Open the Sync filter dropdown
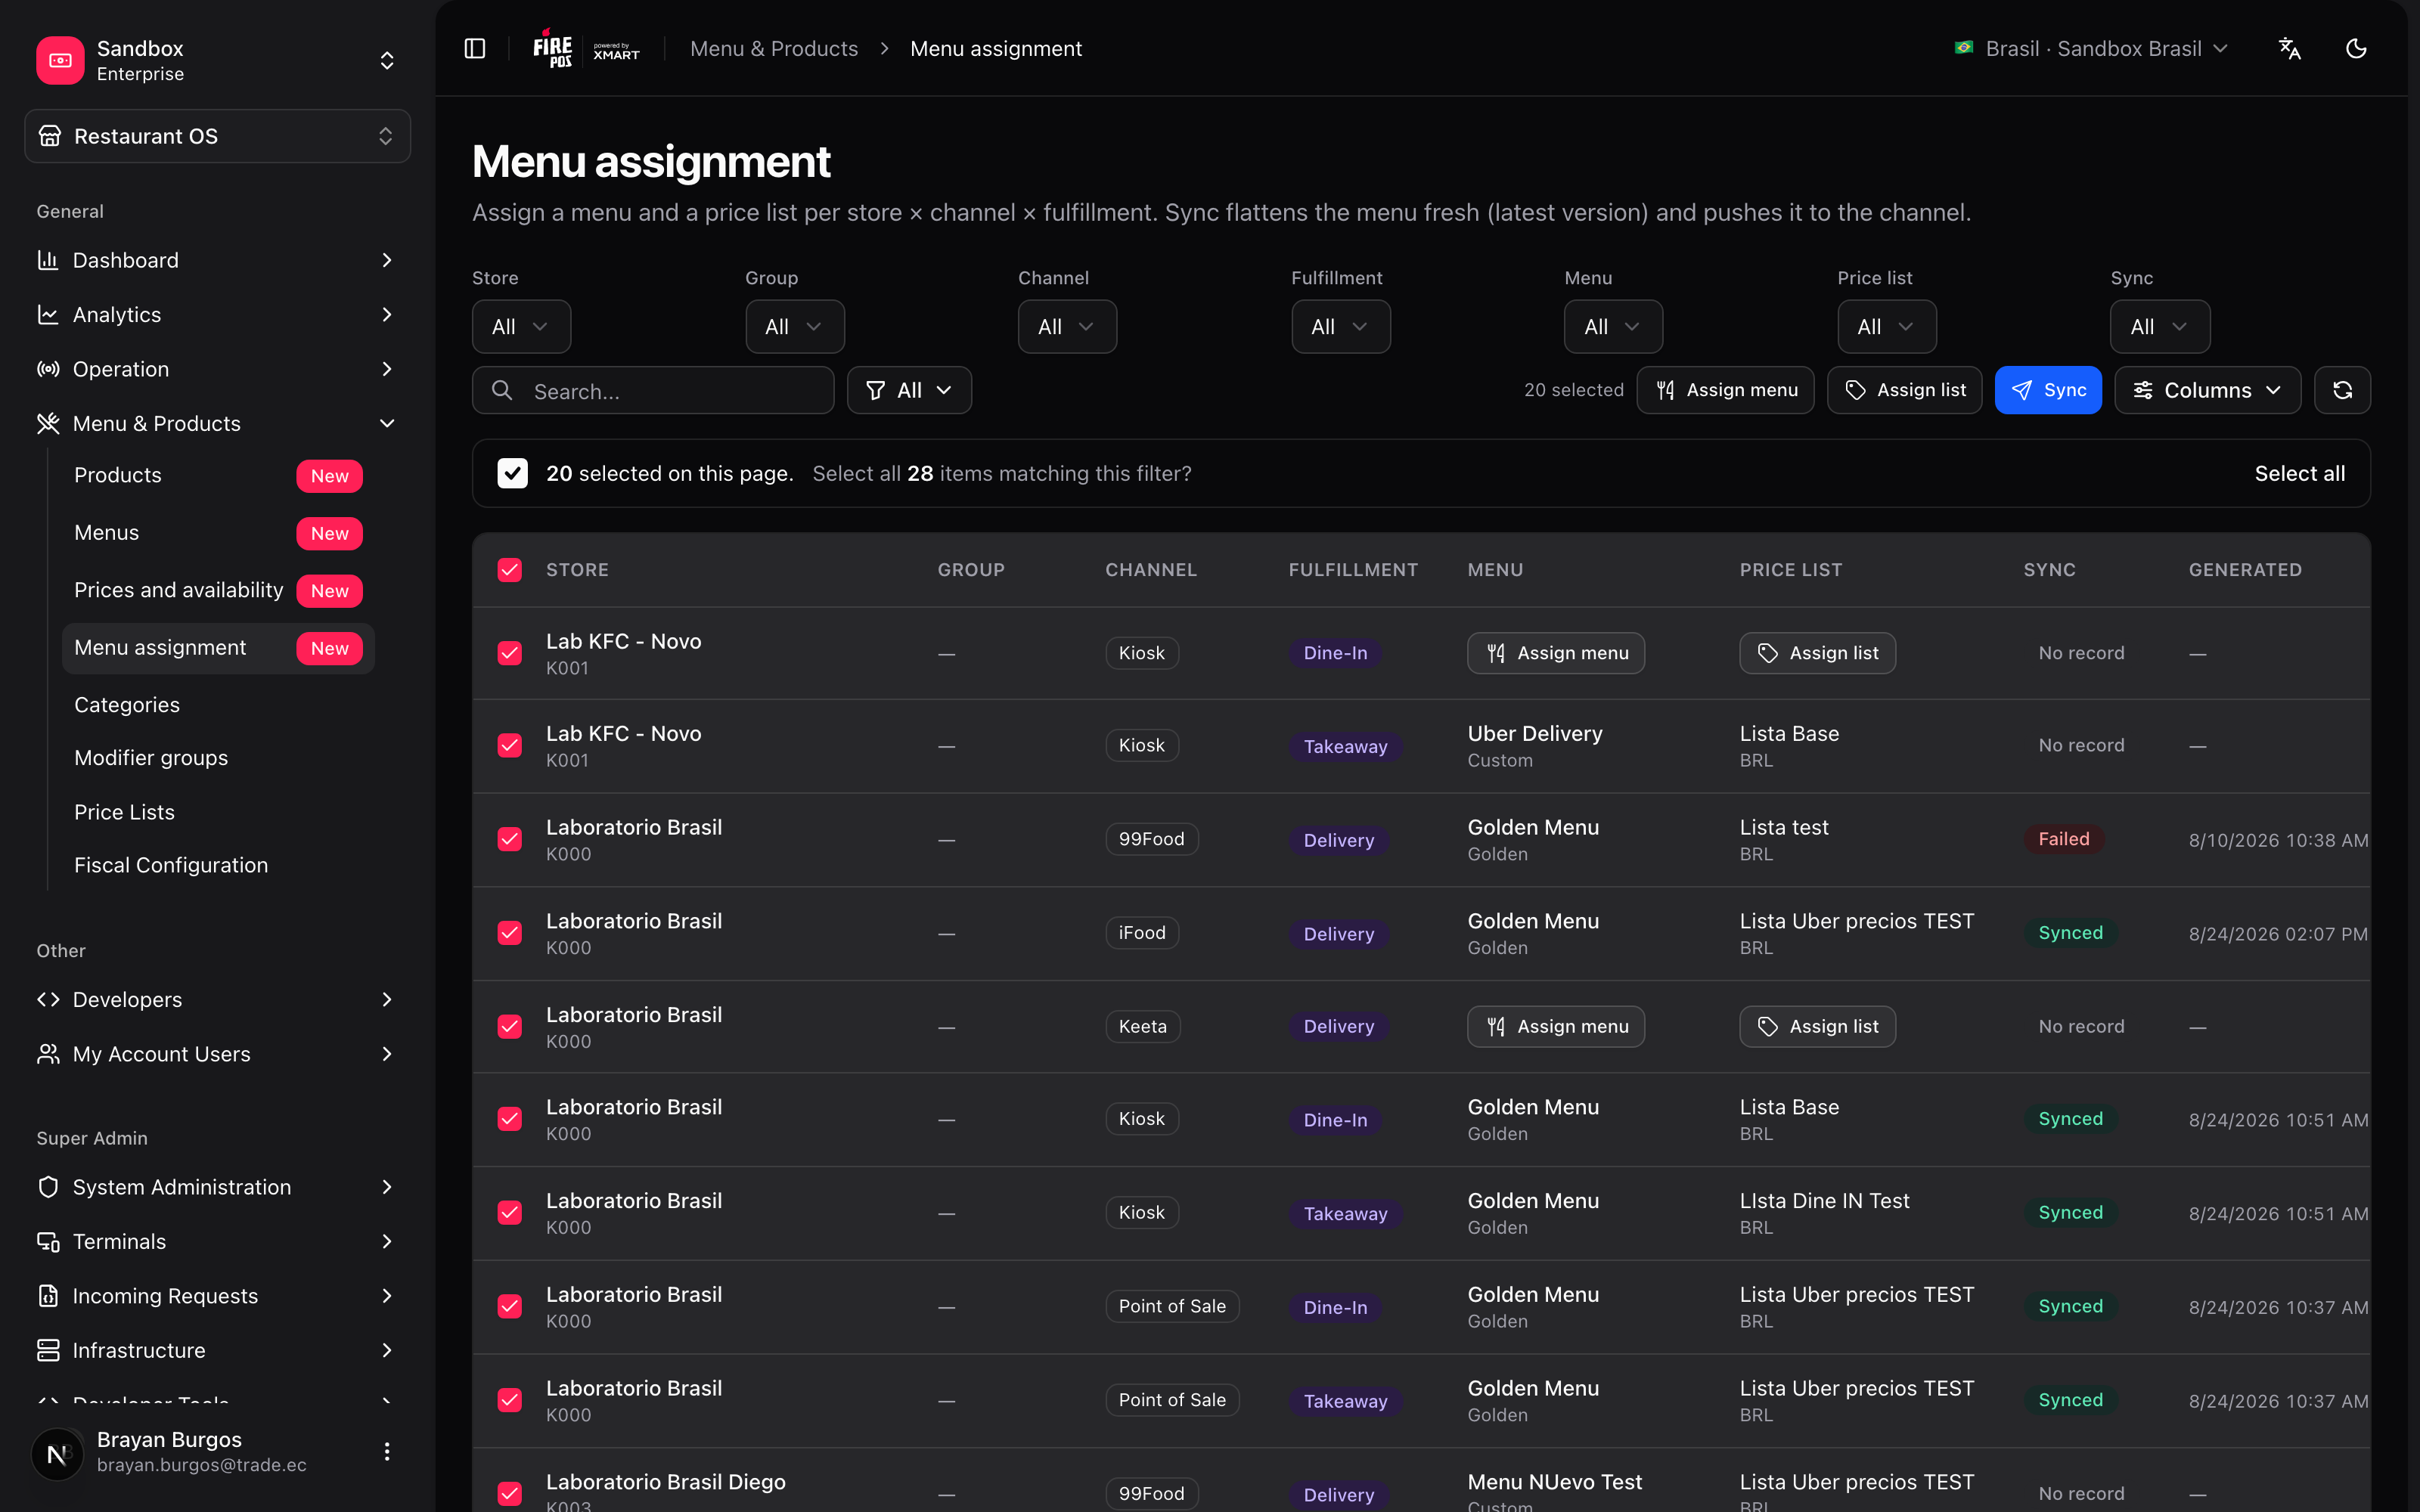Viewport: 2420px width, 1512px height. coord(2160,327)
